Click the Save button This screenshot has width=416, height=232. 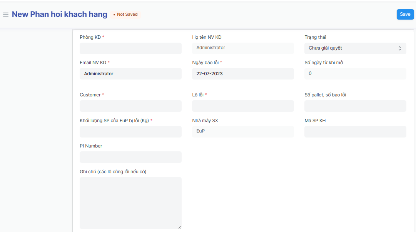[x=405, y=14]
